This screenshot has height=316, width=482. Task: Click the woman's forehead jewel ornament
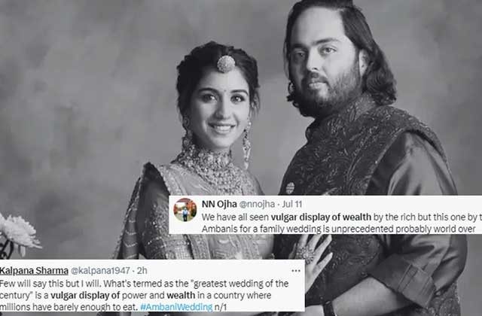[226, 63]
